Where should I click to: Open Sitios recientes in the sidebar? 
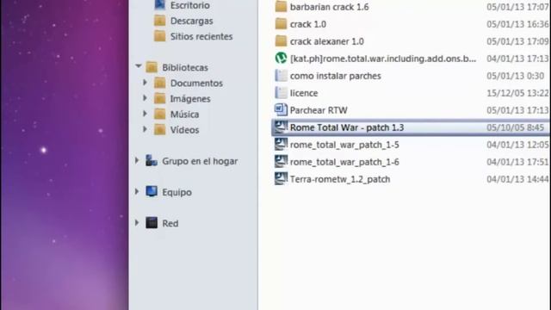point(201,36)
